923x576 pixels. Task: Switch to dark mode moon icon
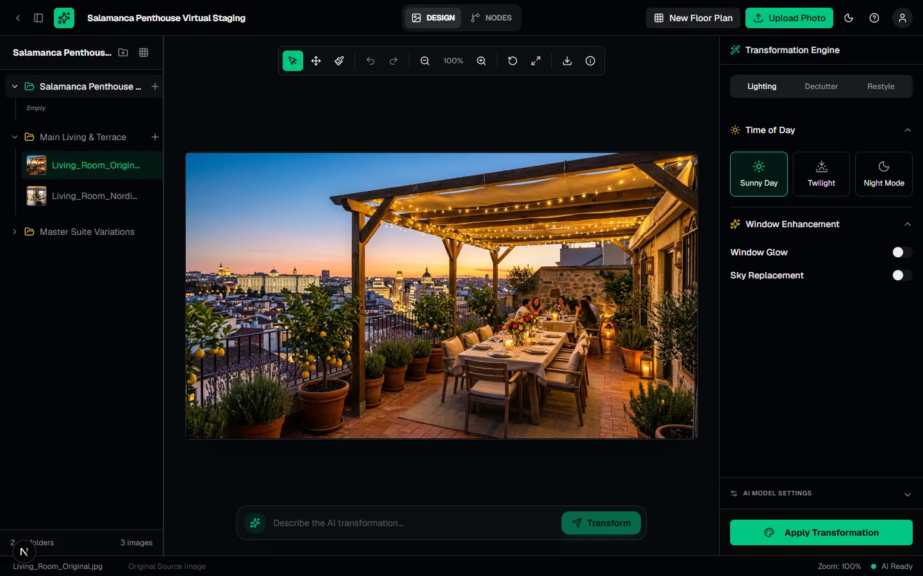pyautogui.click(x=849, y=18)
